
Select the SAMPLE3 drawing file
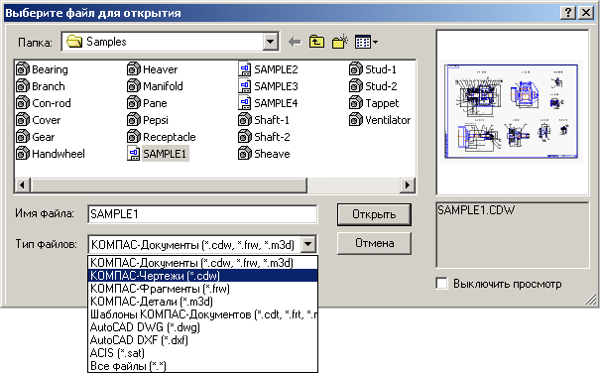[268, 86]
